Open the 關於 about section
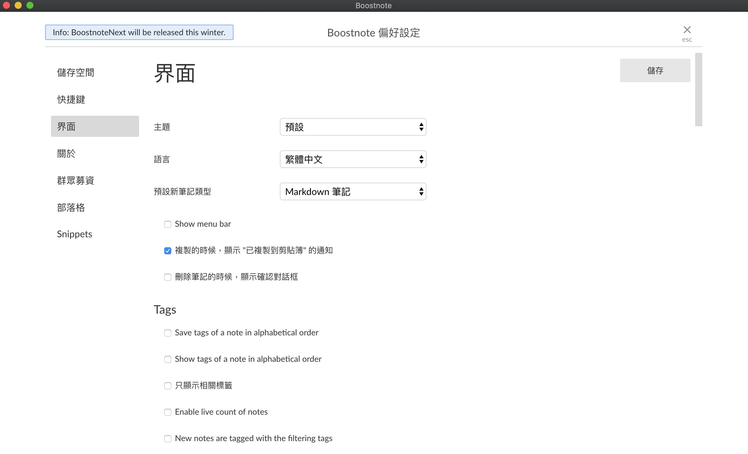This screenshot has height=454, width=748. tap(67, 154)
